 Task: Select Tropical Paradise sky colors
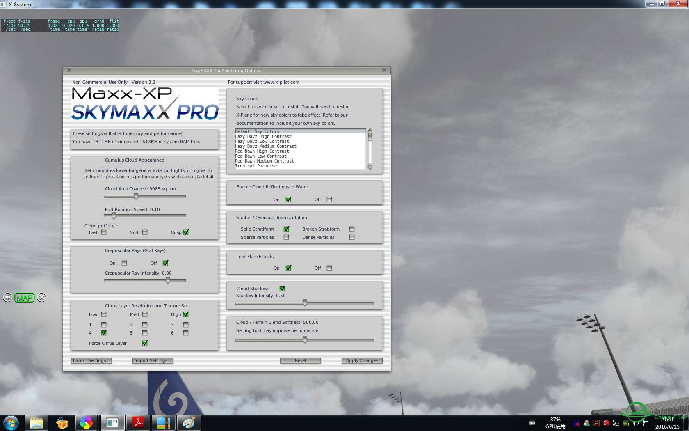pyautogui.click(x=300, y=166)
